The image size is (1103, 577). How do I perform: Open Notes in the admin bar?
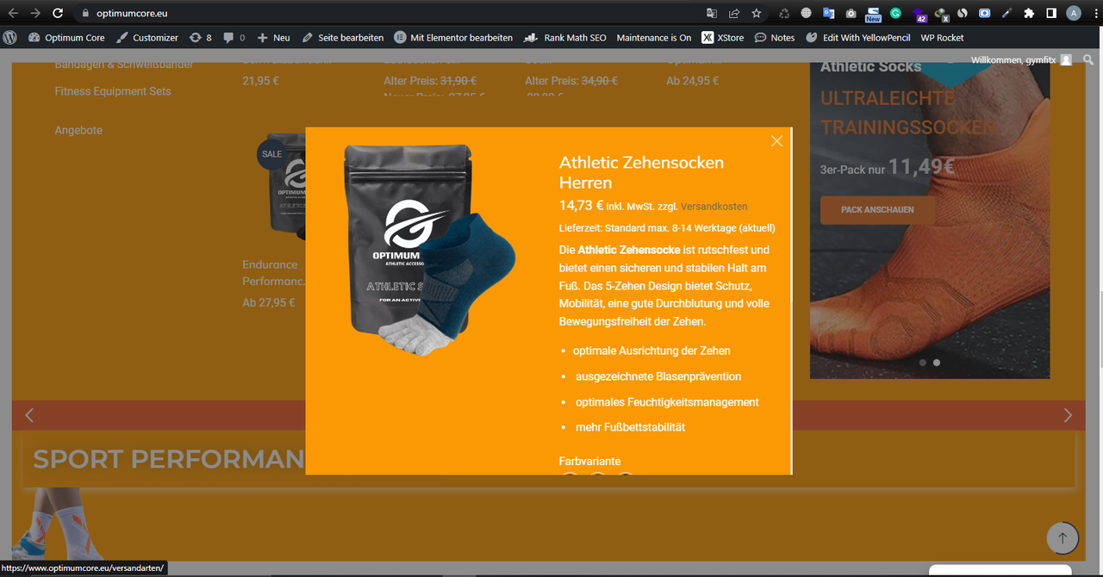click(775, 37)
